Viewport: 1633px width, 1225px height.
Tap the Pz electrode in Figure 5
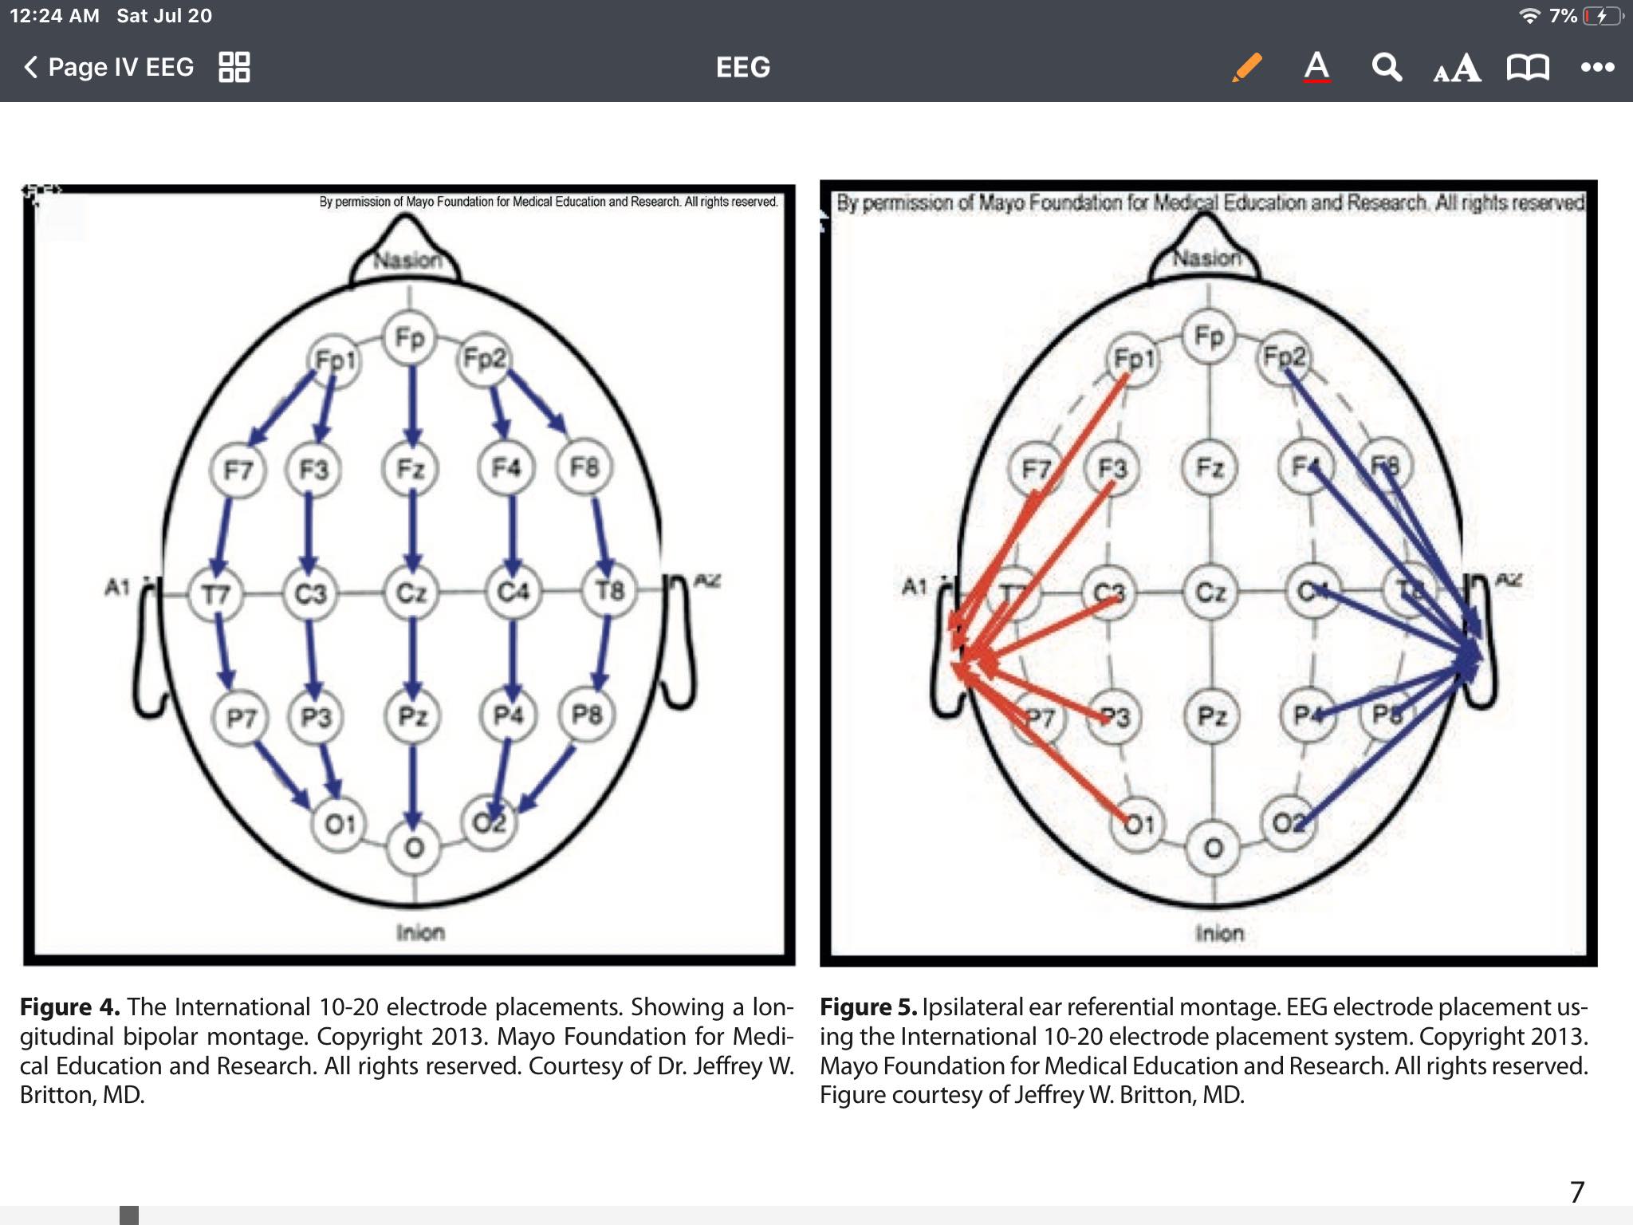pyautogui.click(x=1213, y=715)
